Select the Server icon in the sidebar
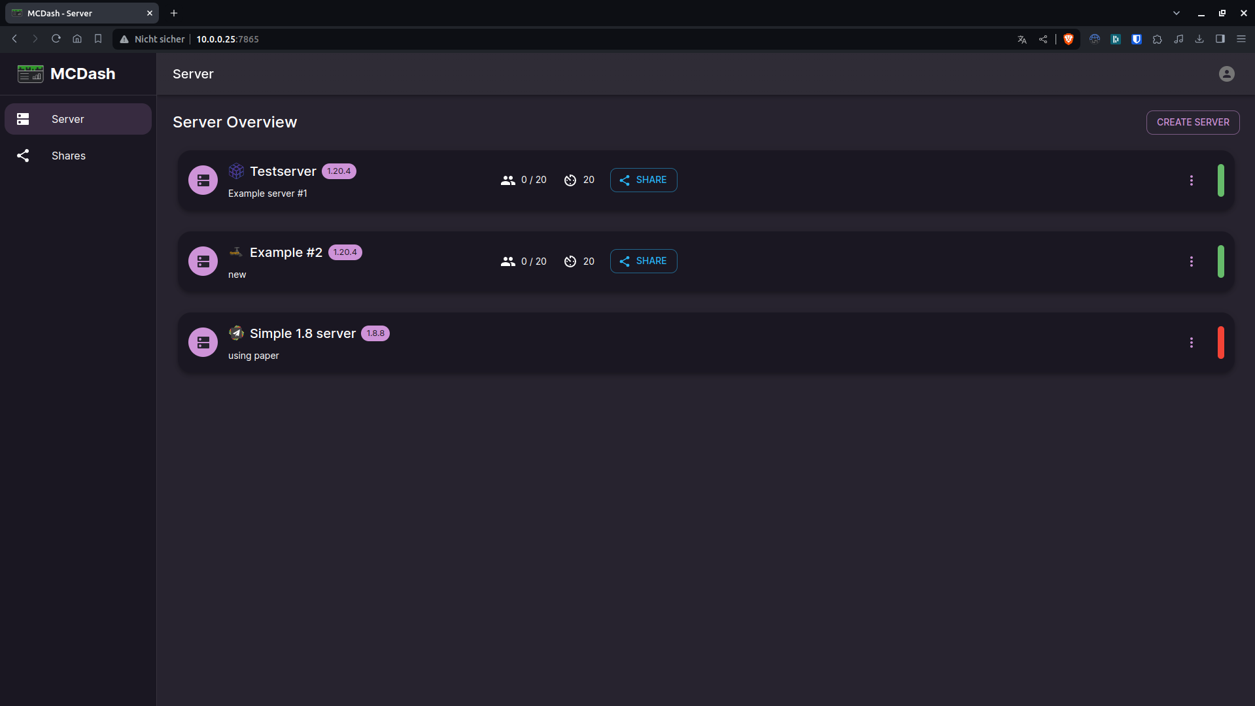 point(23,119)
